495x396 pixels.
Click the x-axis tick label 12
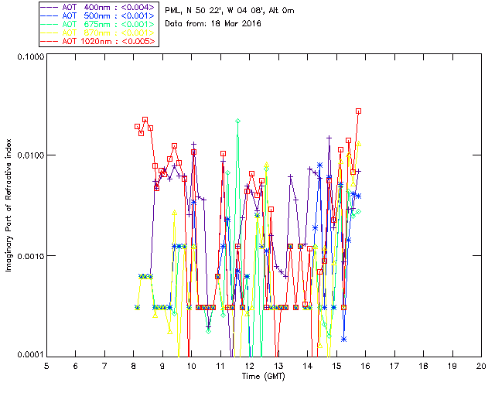[x=249, y=366]
